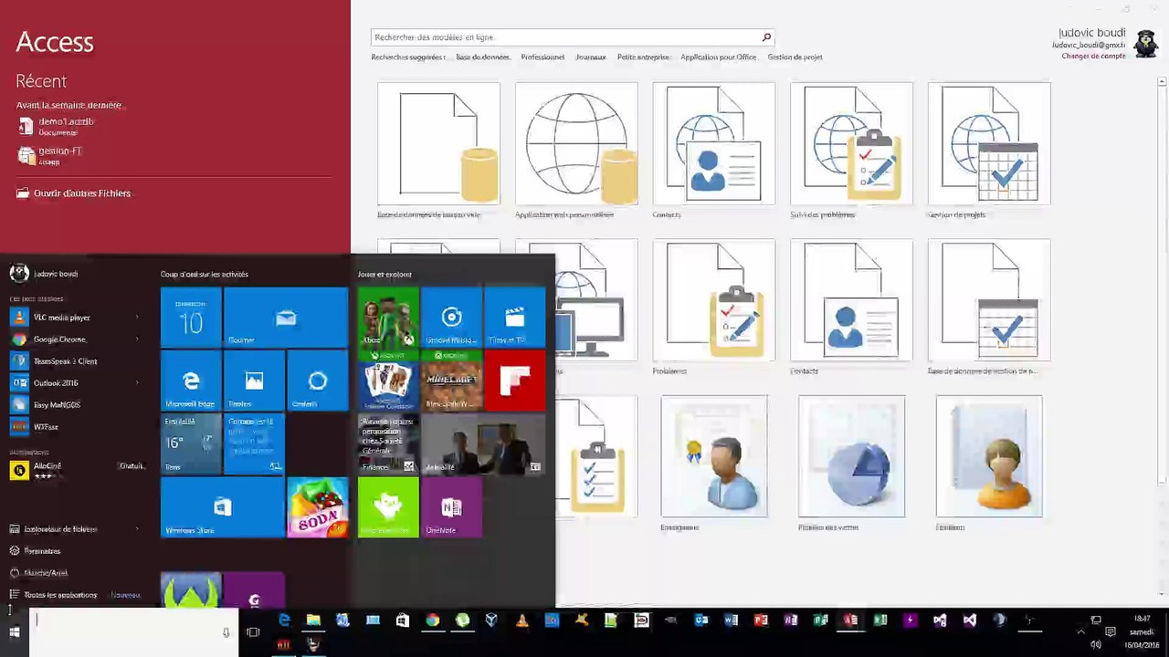Open Explorateur de fichiers in Start menu
The image size is (1169, 657).
pyautogui.click(x=60, y=528)
